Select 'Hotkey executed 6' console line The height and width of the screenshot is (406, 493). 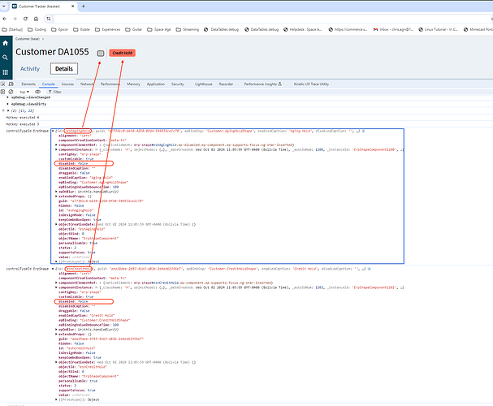23,118
